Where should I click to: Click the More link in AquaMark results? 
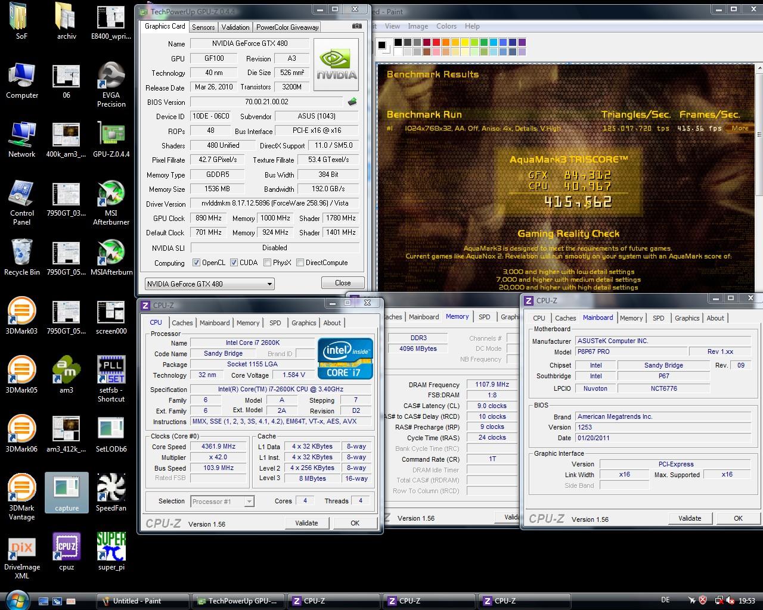point(740,128)
